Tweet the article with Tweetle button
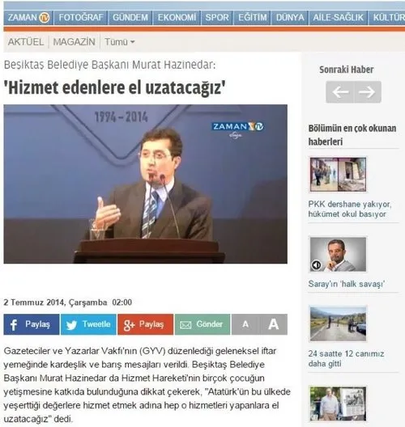Screen dimensions: 405x427 pos(88,324)
